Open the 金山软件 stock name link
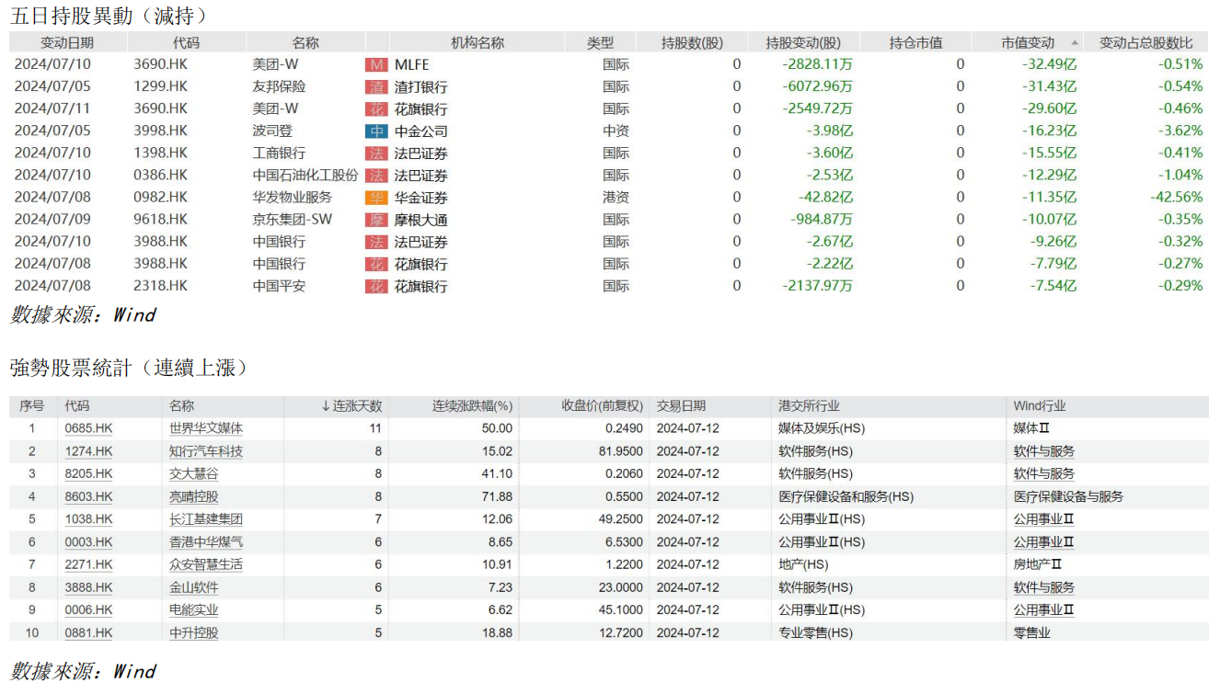The height and width of the screenshot is (694, 1220). [194, 587]
